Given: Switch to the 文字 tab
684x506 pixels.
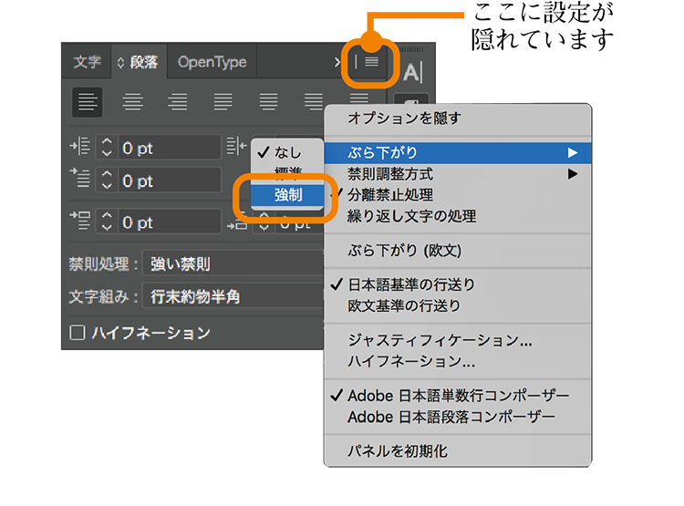Looking at the screenshot, I should coord(87,62).
